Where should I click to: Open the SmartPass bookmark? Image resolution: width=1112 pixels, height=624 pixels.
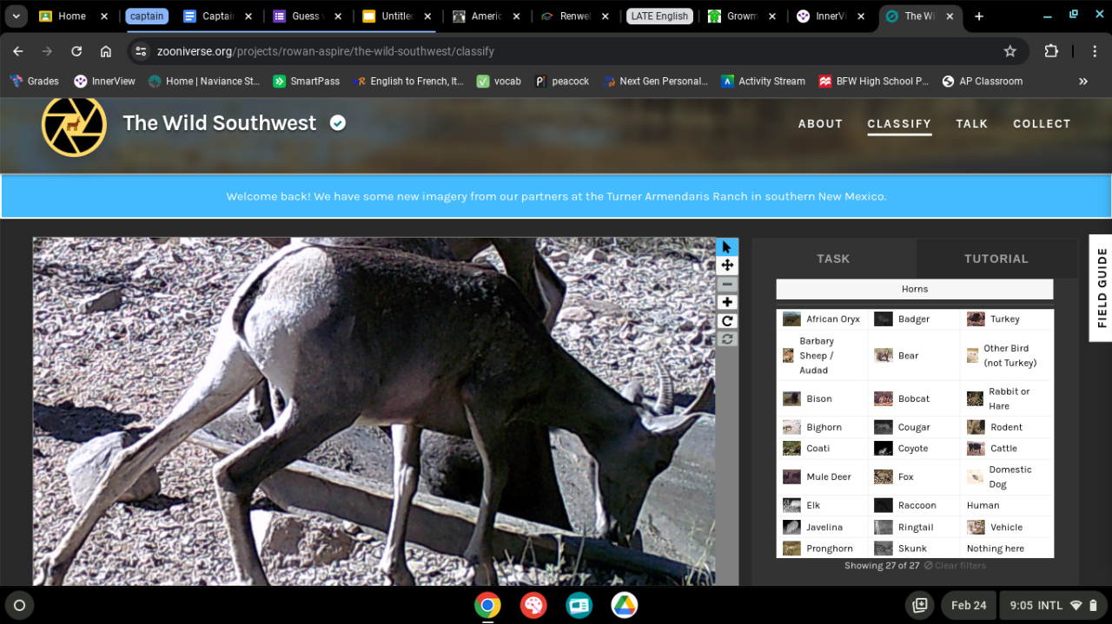(x=306, y=81)
